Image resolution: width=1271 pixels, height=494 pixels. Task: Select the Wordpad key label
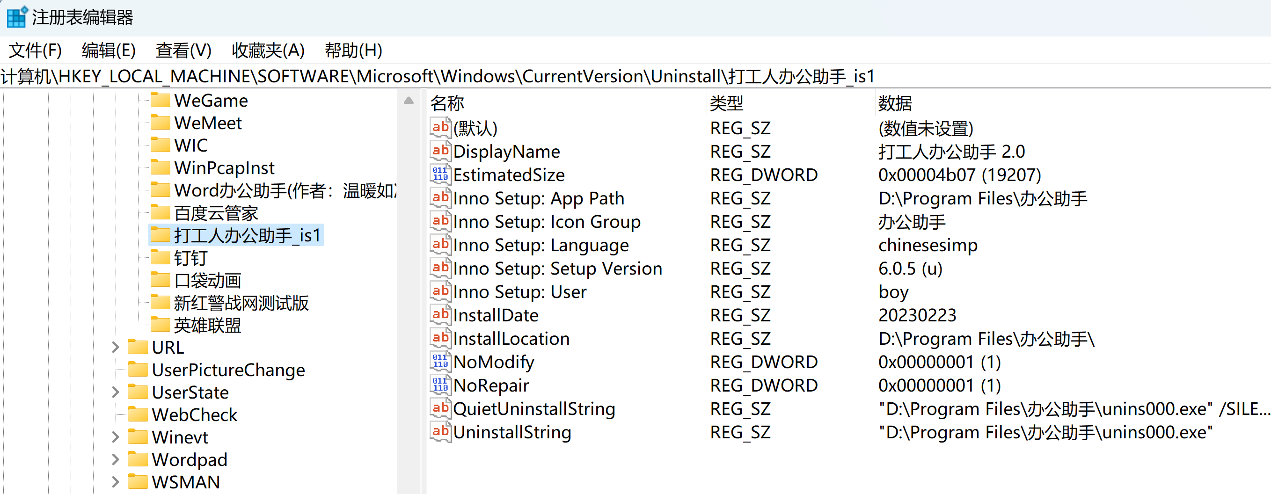tap(190, 459)
